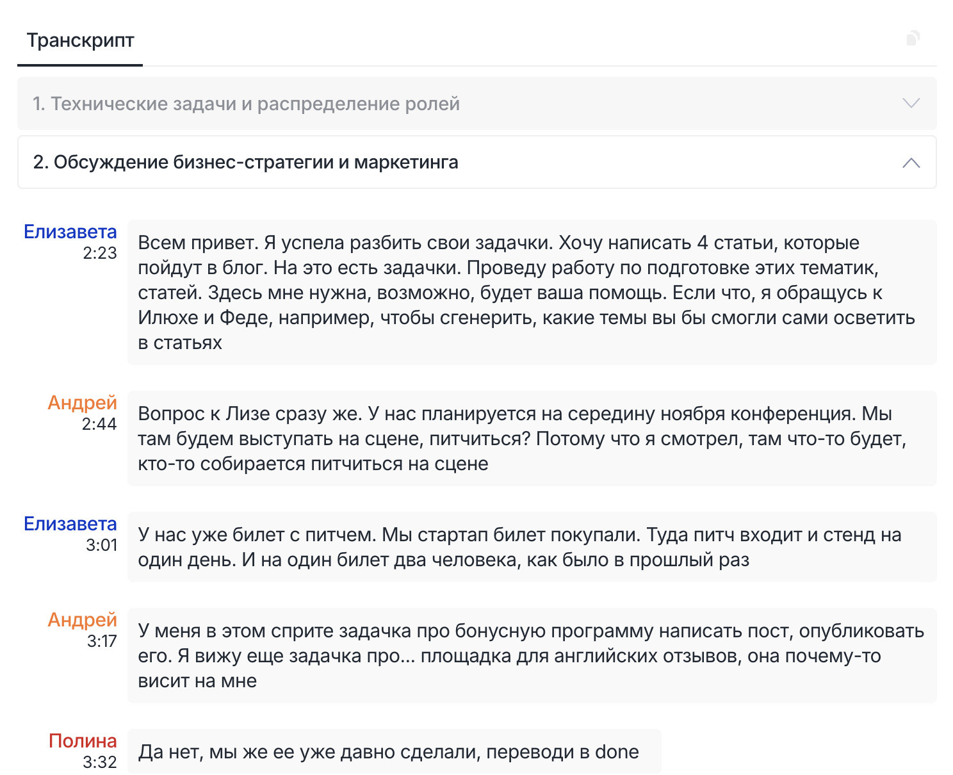953x775 pixels.
Task: Click speaker name Андрей at 2:44
Action: [x=82, y=403]
